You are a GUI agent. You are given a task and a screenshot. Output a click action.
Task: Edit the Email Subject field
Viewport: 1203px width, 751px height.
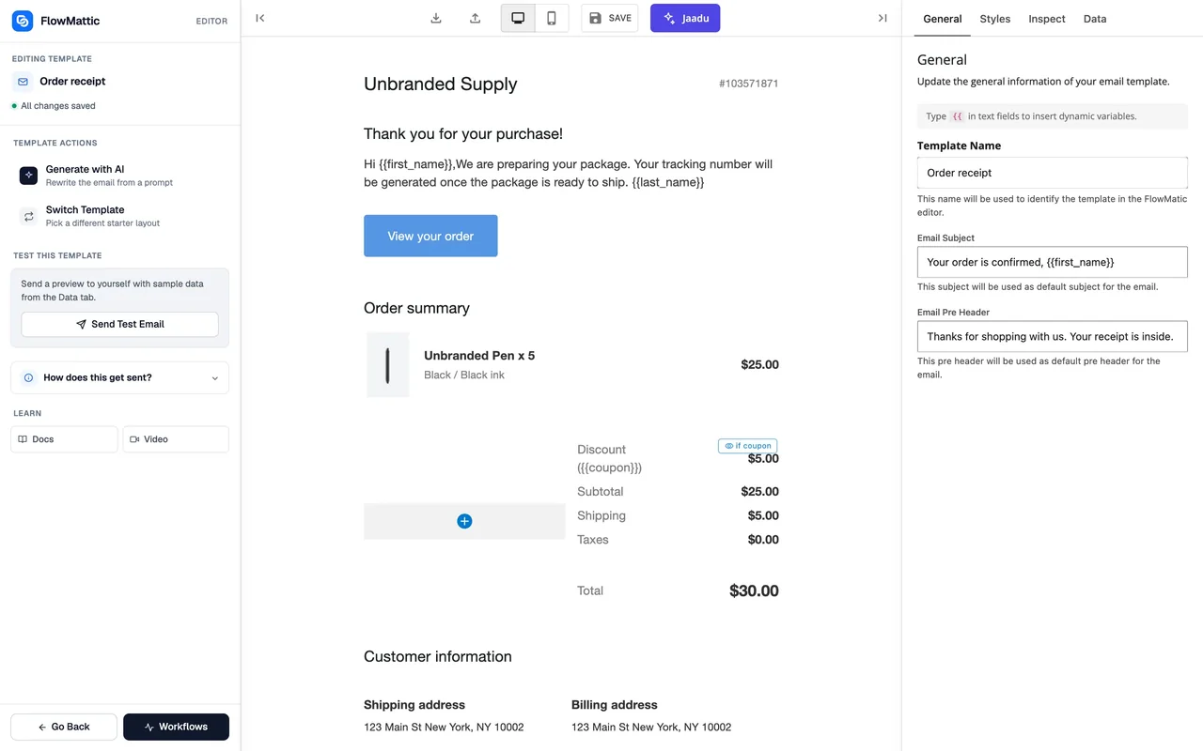1052,262
